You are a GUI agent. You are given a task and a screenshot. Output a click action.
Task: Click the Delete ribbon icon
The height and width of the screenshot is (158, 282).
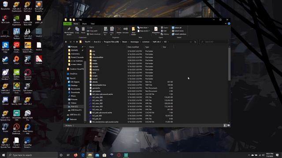pos(119,30)
